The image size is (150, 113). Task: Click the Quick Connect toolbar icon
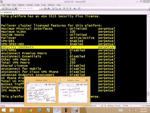[x=6, y=8]
